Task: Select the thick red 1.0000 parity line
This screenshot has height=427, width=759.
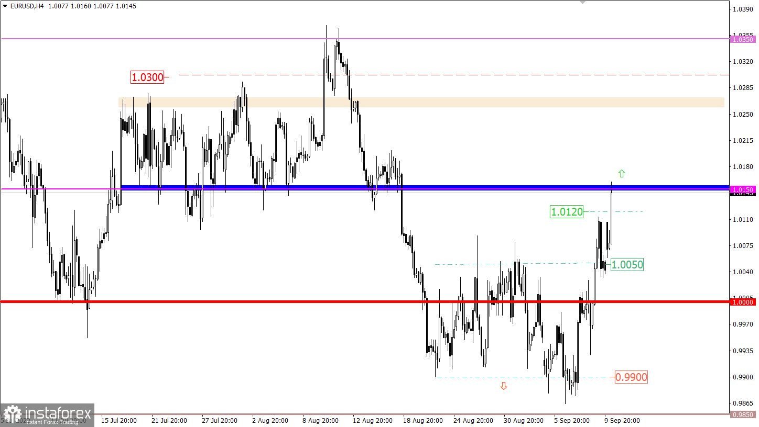Action: point(365,302)
